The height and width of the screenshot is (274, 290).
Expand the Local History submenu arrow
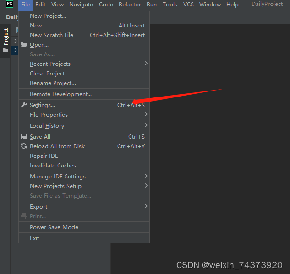coord(146,125)
